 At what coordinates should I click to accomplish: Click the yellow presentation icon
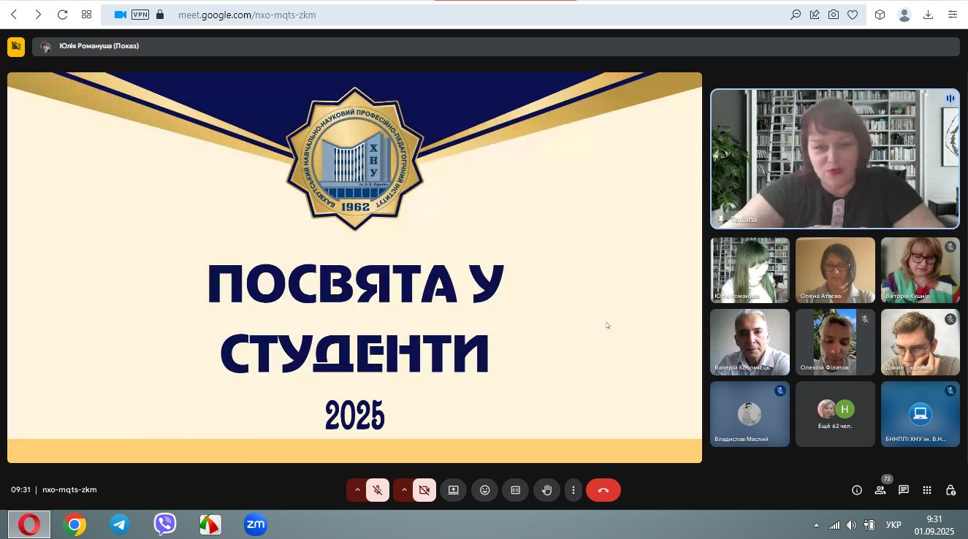tap(16, 47)
